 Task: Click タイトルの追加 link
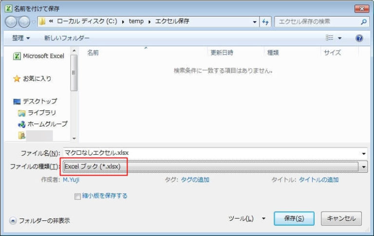click(318, 180)
